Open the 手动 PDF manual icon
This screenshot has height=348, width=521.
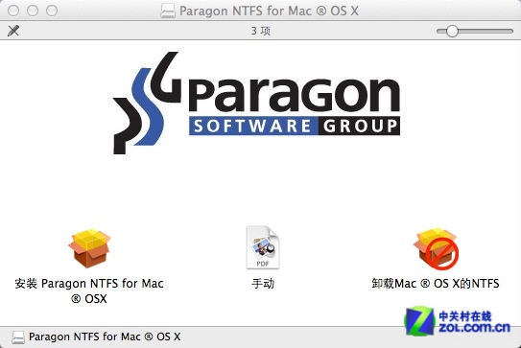[263, 247]
